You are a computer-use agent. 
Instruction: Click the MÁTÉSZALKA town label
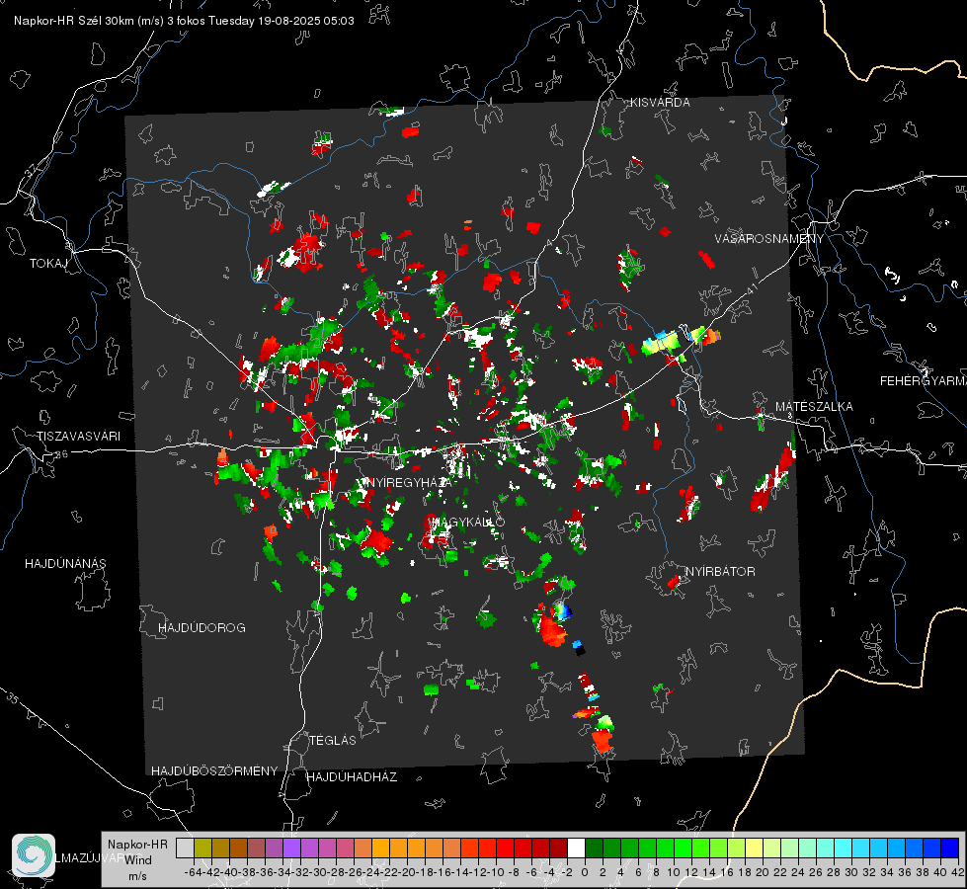[x=814, y=407]
